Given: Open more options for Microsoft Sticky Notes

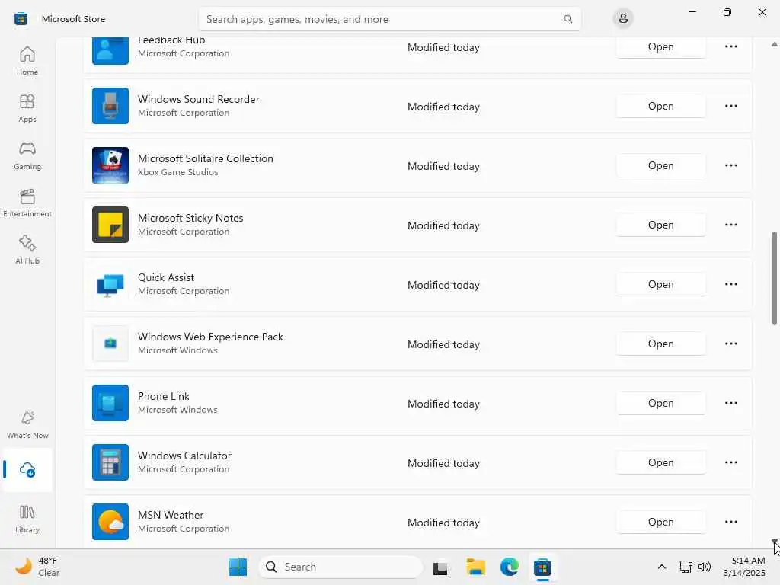Looking at the screenshot, I should [x=730, y=225].
